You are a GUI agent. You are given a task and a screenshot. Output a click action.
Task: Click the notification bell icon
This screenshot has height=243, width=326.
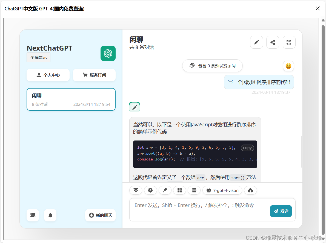[x=50, y=215]
